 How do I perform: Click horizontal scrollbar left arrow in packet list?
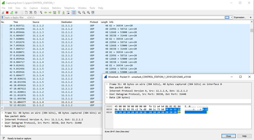point(2,108)
